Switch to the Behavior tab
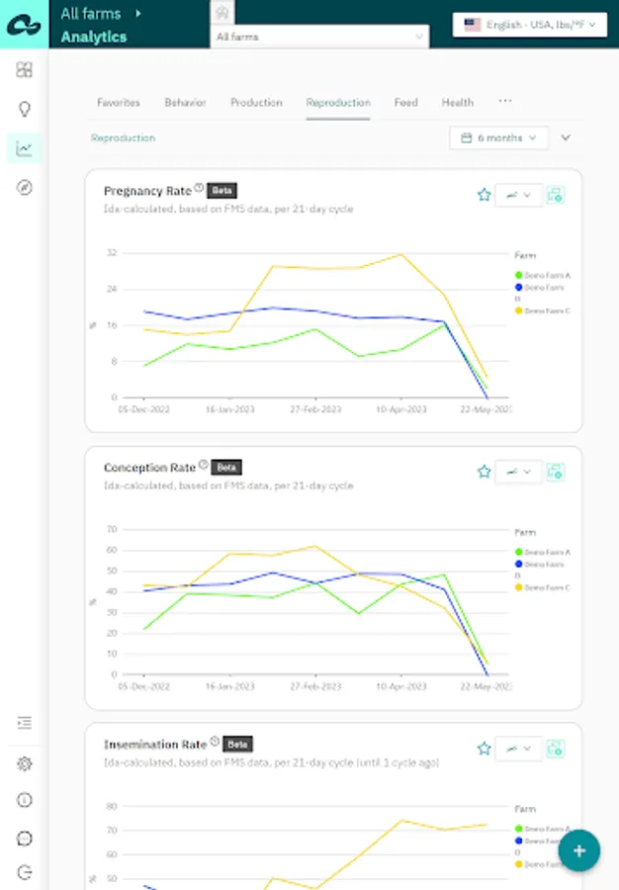619x890 pixels. [x=186, y=103]
